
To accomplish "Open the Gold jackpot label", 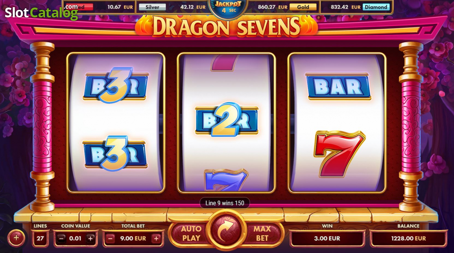I will tap(303, 7).
